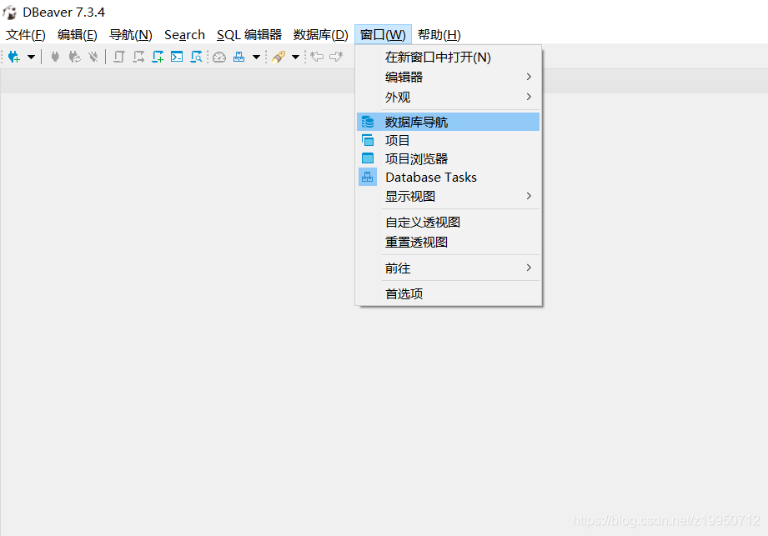Click the DBeaver beaver icon in title bar

point(10,13)
